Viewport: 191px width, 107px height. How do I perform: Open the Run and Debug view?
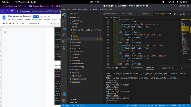tap(64, 35)
